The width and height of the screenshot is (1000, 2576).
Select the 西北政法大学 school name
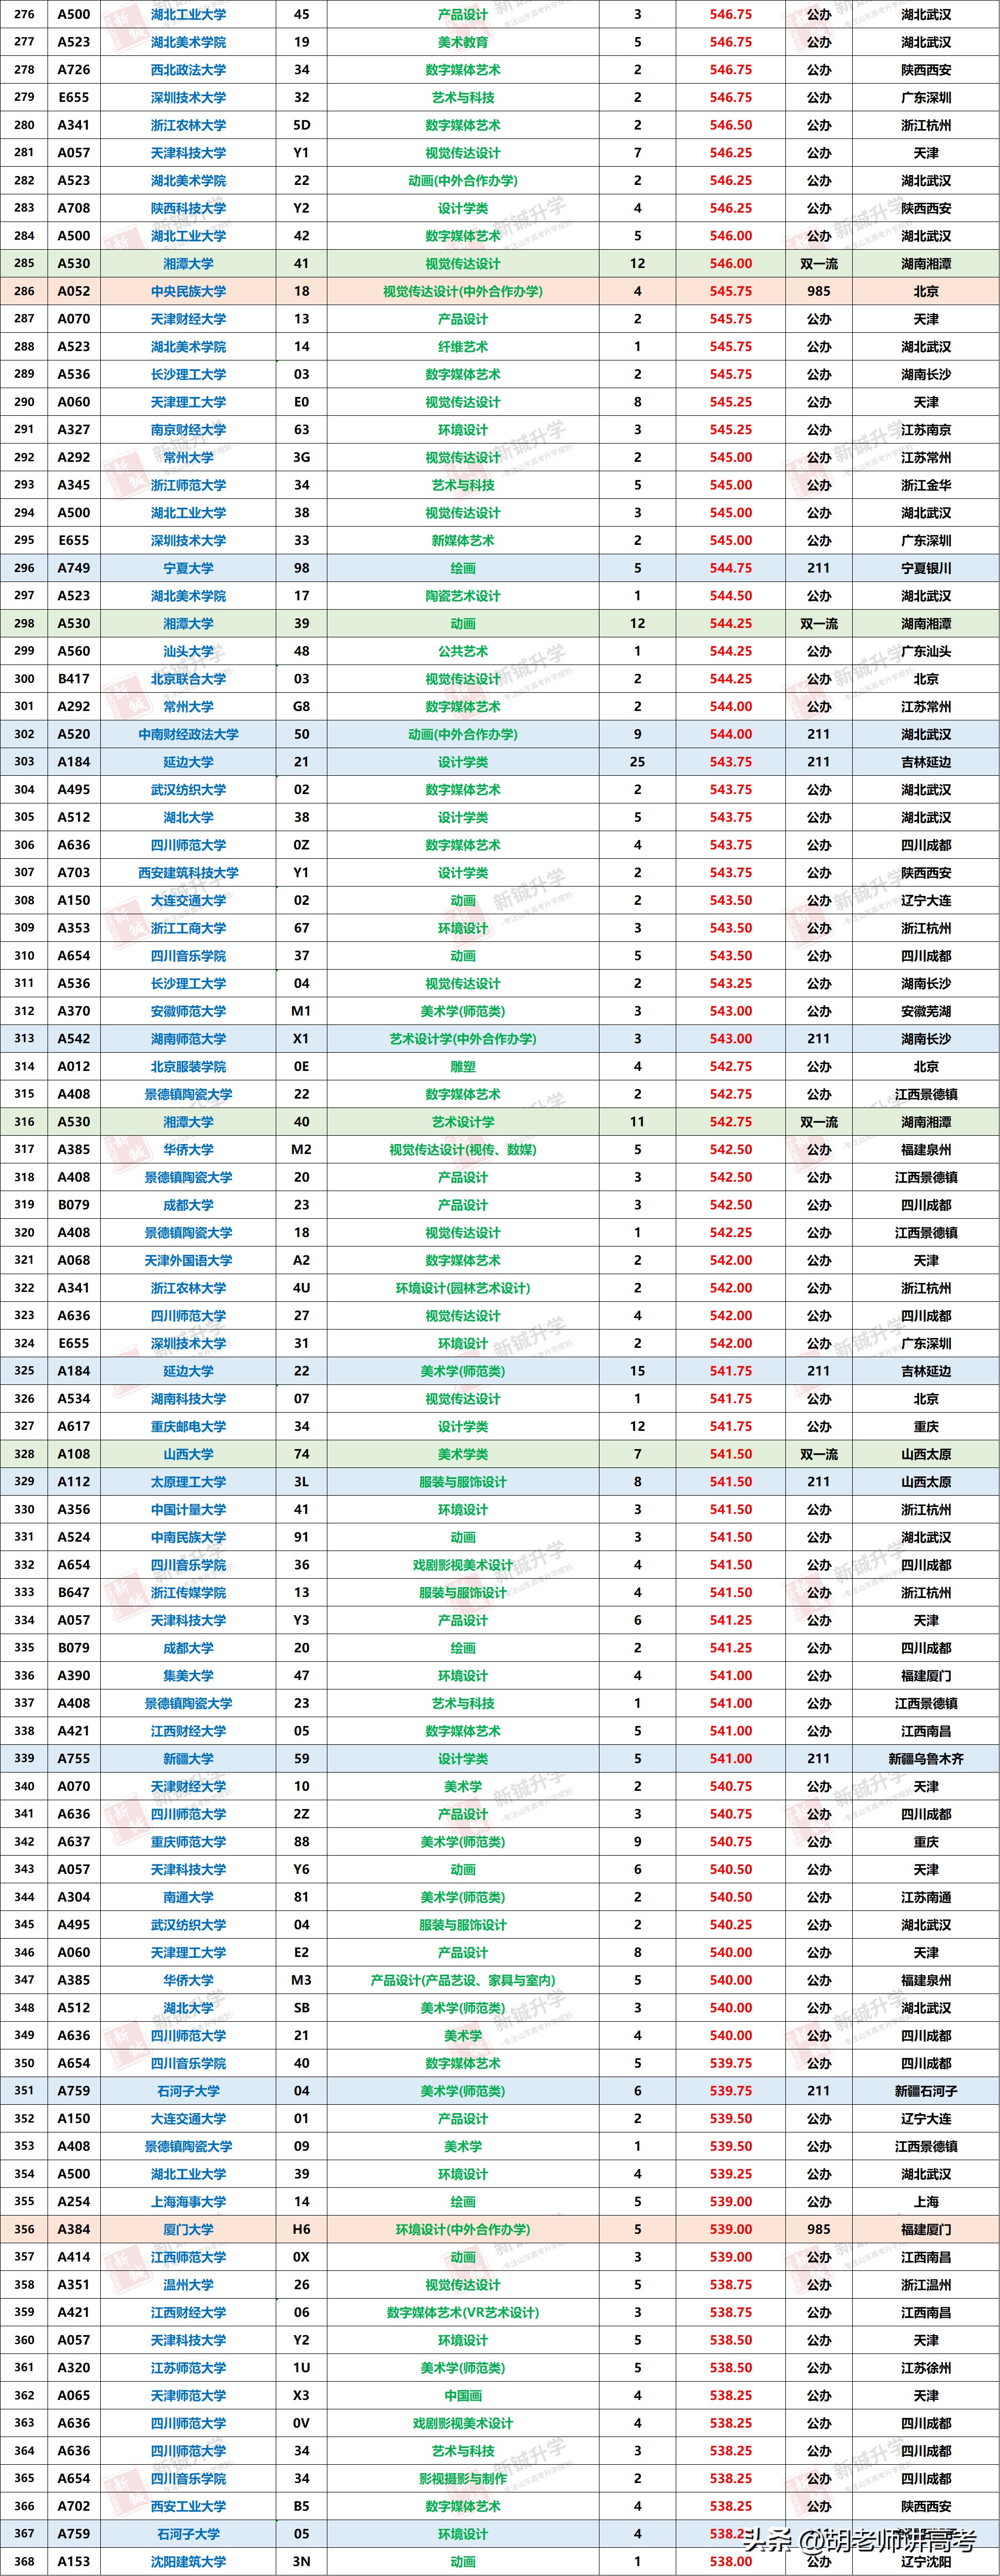(188, 70)
